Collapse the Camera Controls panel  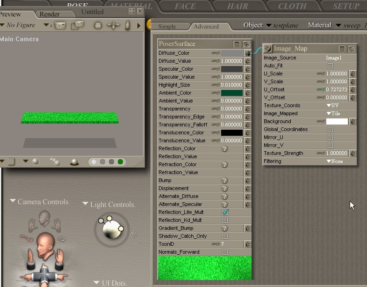pyautogui.click(x=13, y=201)
